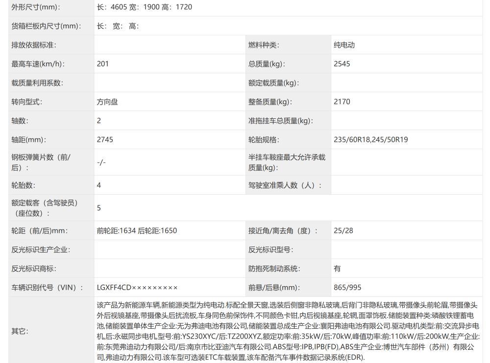Image resolution: width=490 pixels, height=363 pixels.
Task: Click the 前悬/后悬(mm) label
Action: tap(274, 288)
